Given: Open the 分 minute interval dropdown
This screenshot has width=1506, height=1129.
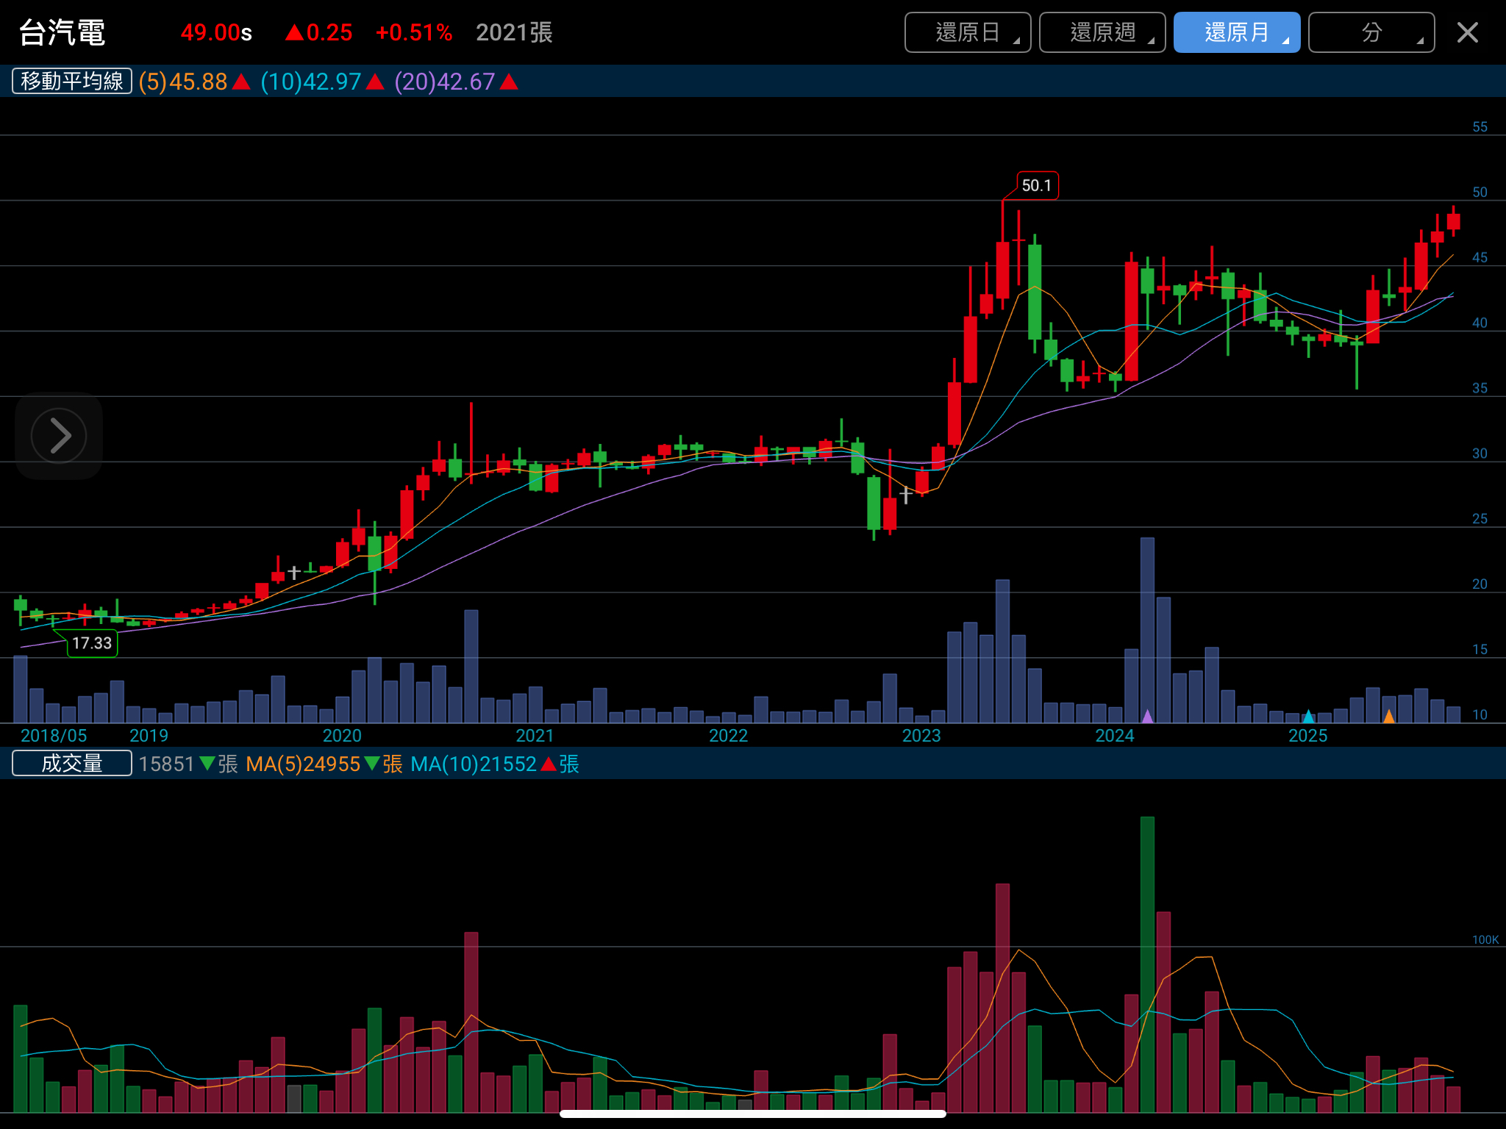Looking at the screenshot, I should (x=1371, y=32).
